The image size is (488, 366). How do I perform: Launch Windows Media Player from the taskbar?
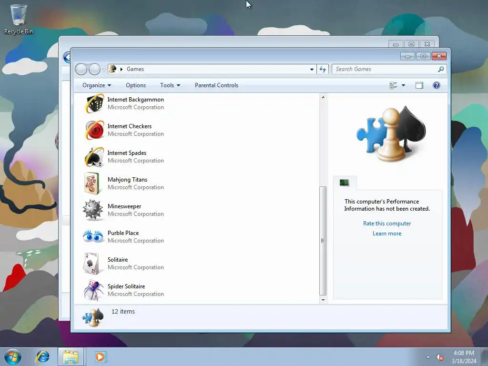(101, 356)
